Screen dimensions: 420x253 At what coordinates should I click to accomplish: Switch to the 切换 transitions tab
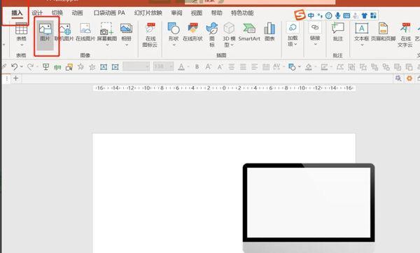point(57,13)
